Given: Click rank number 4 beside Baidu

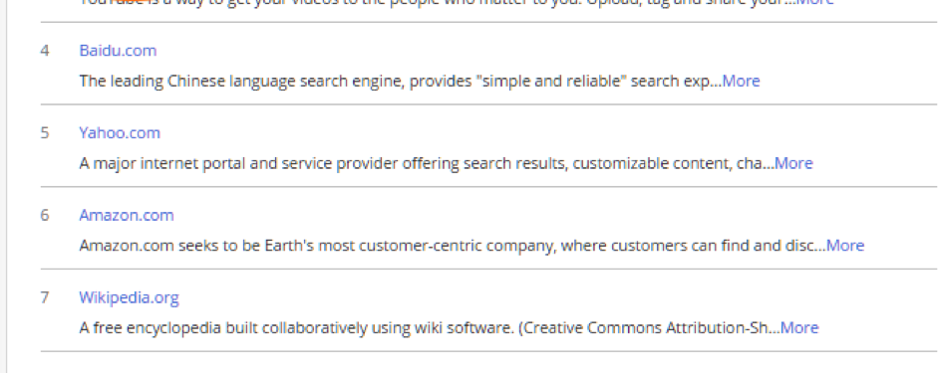Looking at the screenshot, I should pyautogui.click(x=45, y=51).
